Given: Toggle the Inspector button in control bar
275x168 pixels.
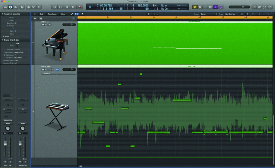Looking at the screenshot, I should (11, 7).
